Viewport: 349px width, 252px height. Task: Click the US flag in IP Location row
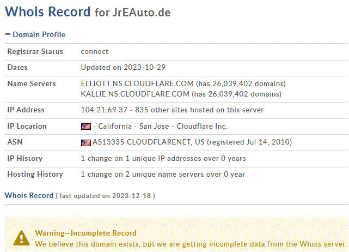point(86,127)
